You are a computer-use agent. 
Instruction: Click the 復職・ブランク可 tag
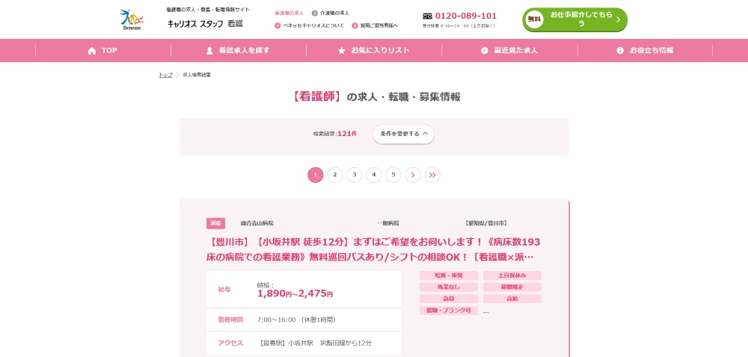coord(448,311)
